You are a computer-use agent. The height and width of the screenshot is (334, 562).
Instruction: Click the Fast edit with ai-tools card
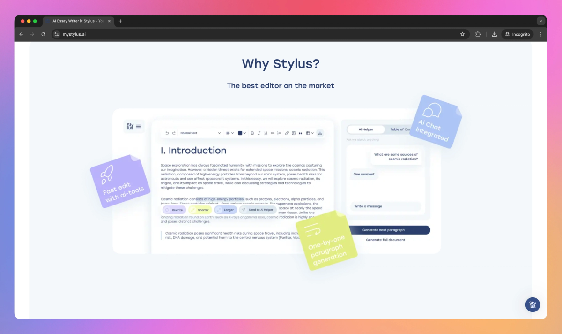pyautogui.click(x=121, y=181)
